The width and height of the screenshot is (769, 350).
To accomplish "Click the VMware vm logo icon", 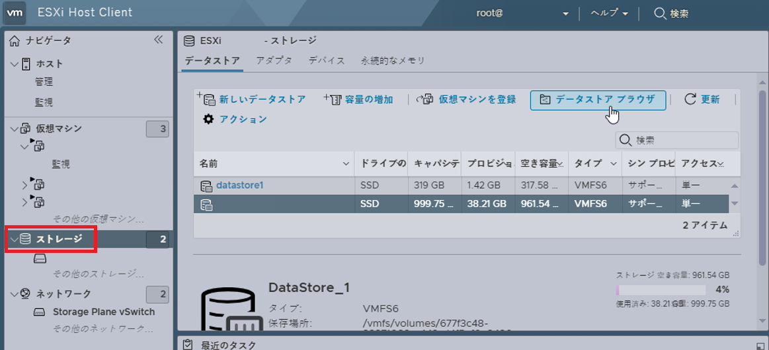I will (x=15, y=13).
